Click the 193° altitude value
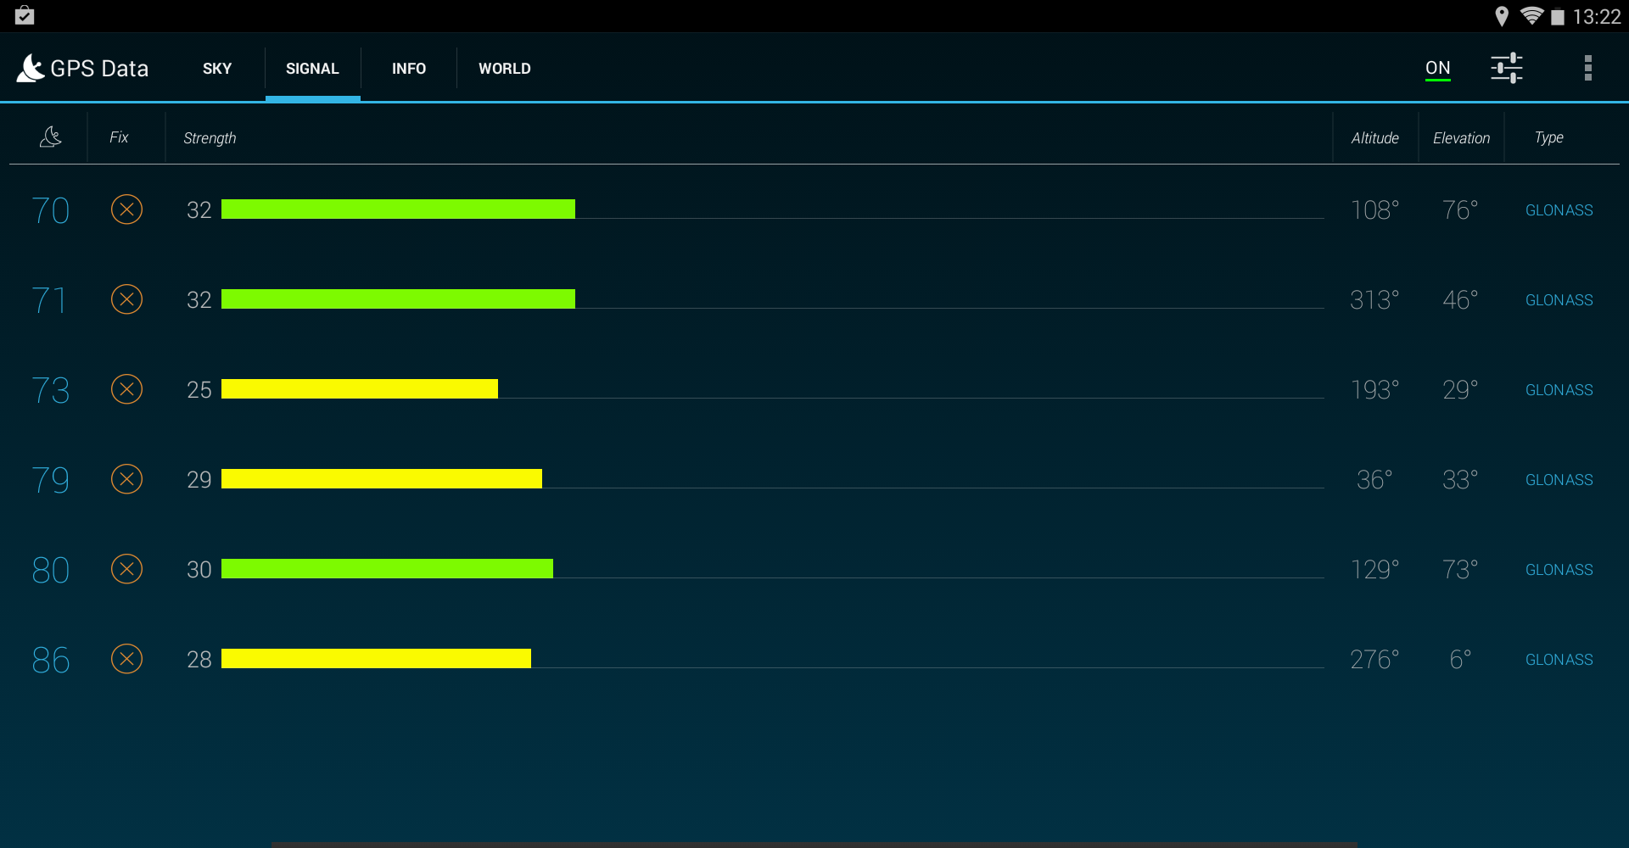This screenshot has height=848, width=1629. tap(1374, 390)
